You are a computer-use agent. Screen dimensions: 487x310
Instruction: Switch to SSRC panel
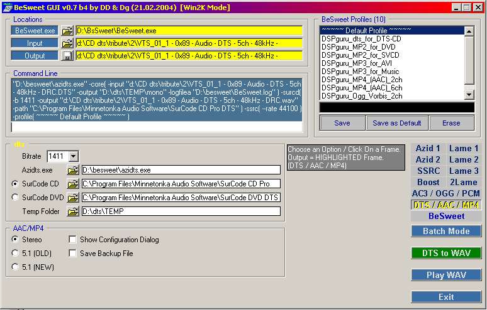pos(428,171)
